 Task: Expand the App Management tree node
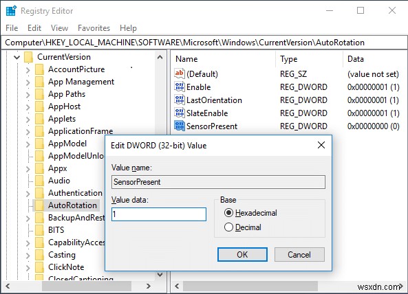click(28, 82)
